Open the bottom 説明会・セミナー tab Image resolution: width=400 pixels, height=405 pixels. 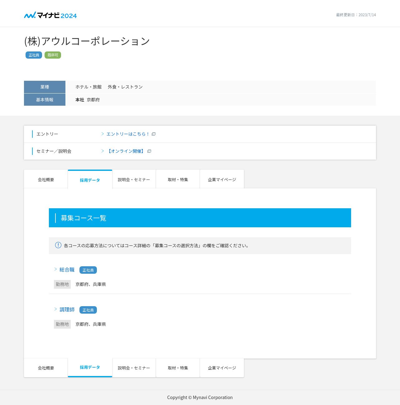134,368
